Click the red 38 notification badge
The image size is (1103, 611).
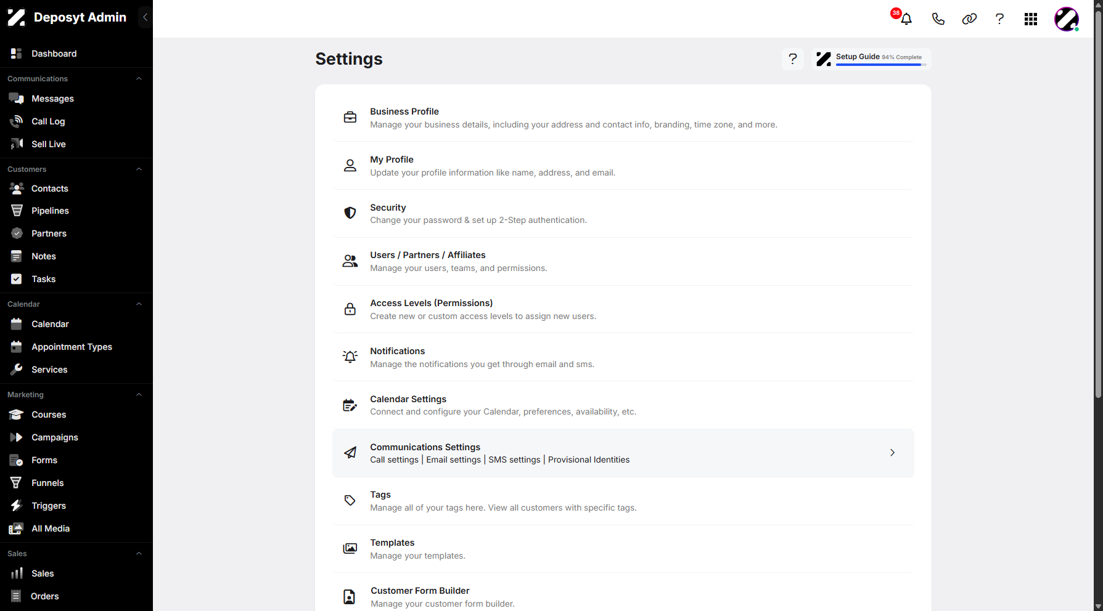click(896, 13)
